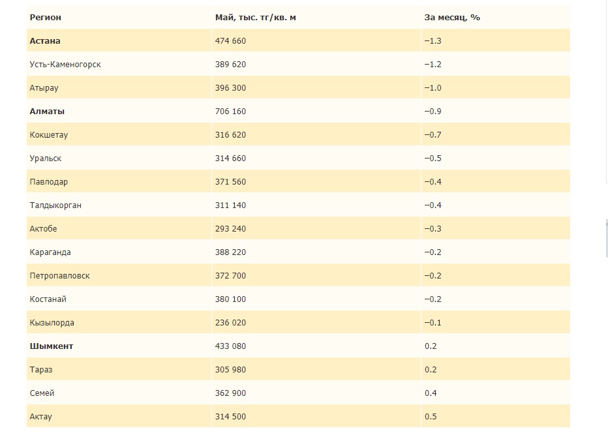Click the Караганда region name
This screenshot has height=437, width=608.
point(50,252)
